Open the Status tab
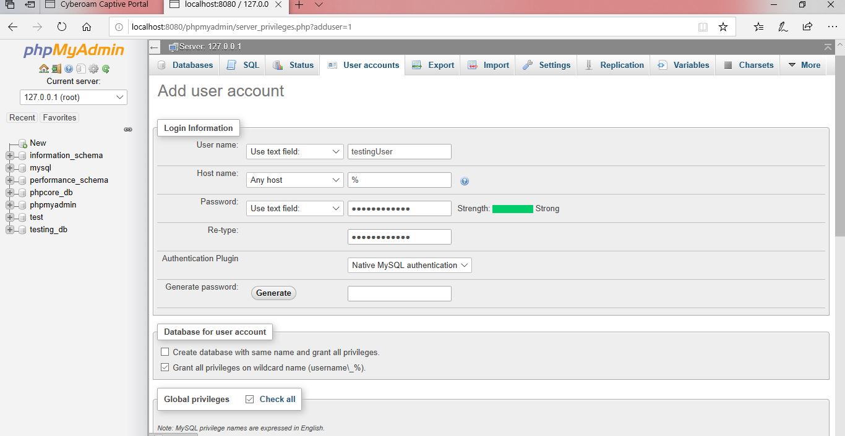 [x=293, y=65]
